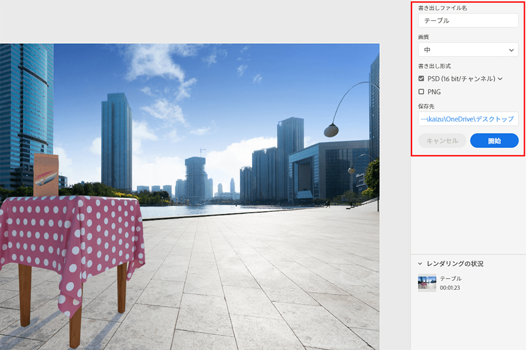Click the 00:01:23 render elapsed time
Image resolution: width=526 pixels, height=350 pixels.
point(451,287)
